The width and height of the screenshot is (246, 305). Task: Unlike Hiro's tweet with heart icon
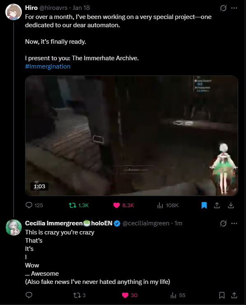(116, 205)
